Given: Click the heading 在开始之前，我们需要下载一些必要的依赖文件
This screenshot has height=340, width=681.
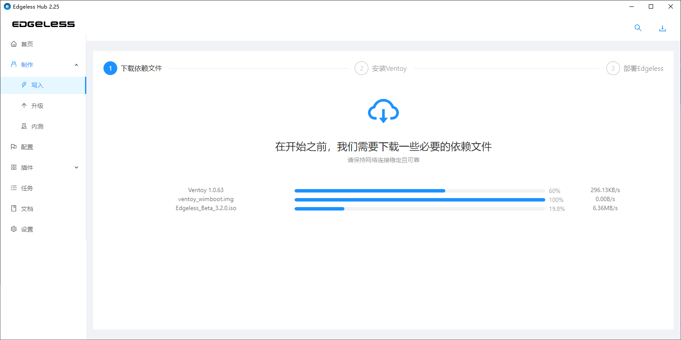Looking at the screenshot, I should 383,147.
